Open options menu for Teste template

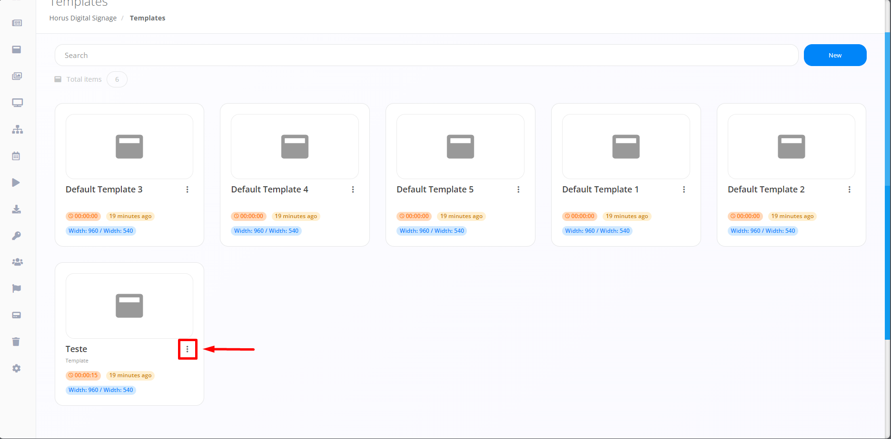(x=188, y=349)
